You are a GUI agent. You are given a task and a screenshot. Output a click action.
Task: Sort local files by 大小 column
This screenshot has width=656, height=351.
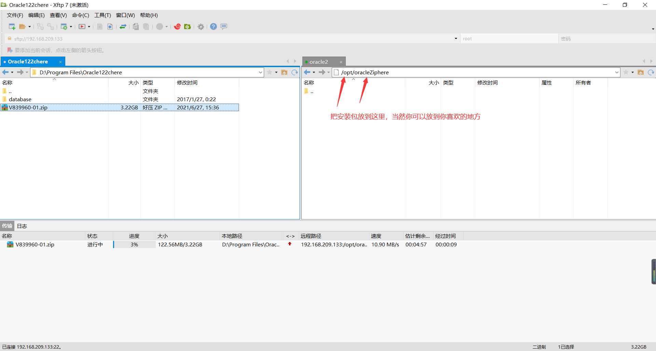tap(124, 83)
